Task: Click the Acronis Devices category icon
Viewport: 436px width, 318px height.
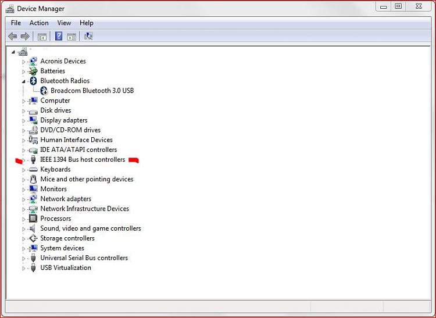Action: coord(33,61)
